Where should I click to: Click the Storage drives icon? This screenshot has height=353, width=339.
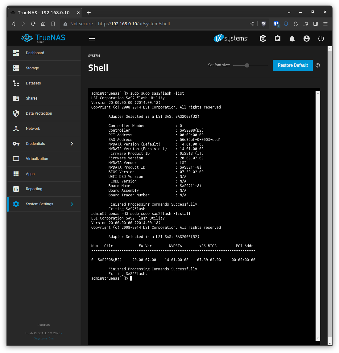[x=16, y=68]
